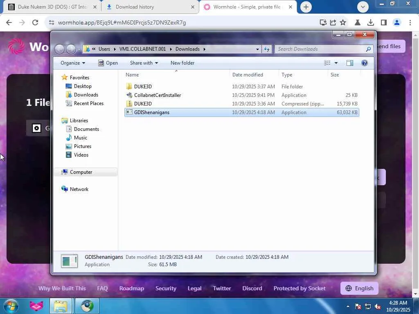The width and height of the screenshot is (419, 314).
Task: Switch to Download history tab
Action: coord(150,7)
